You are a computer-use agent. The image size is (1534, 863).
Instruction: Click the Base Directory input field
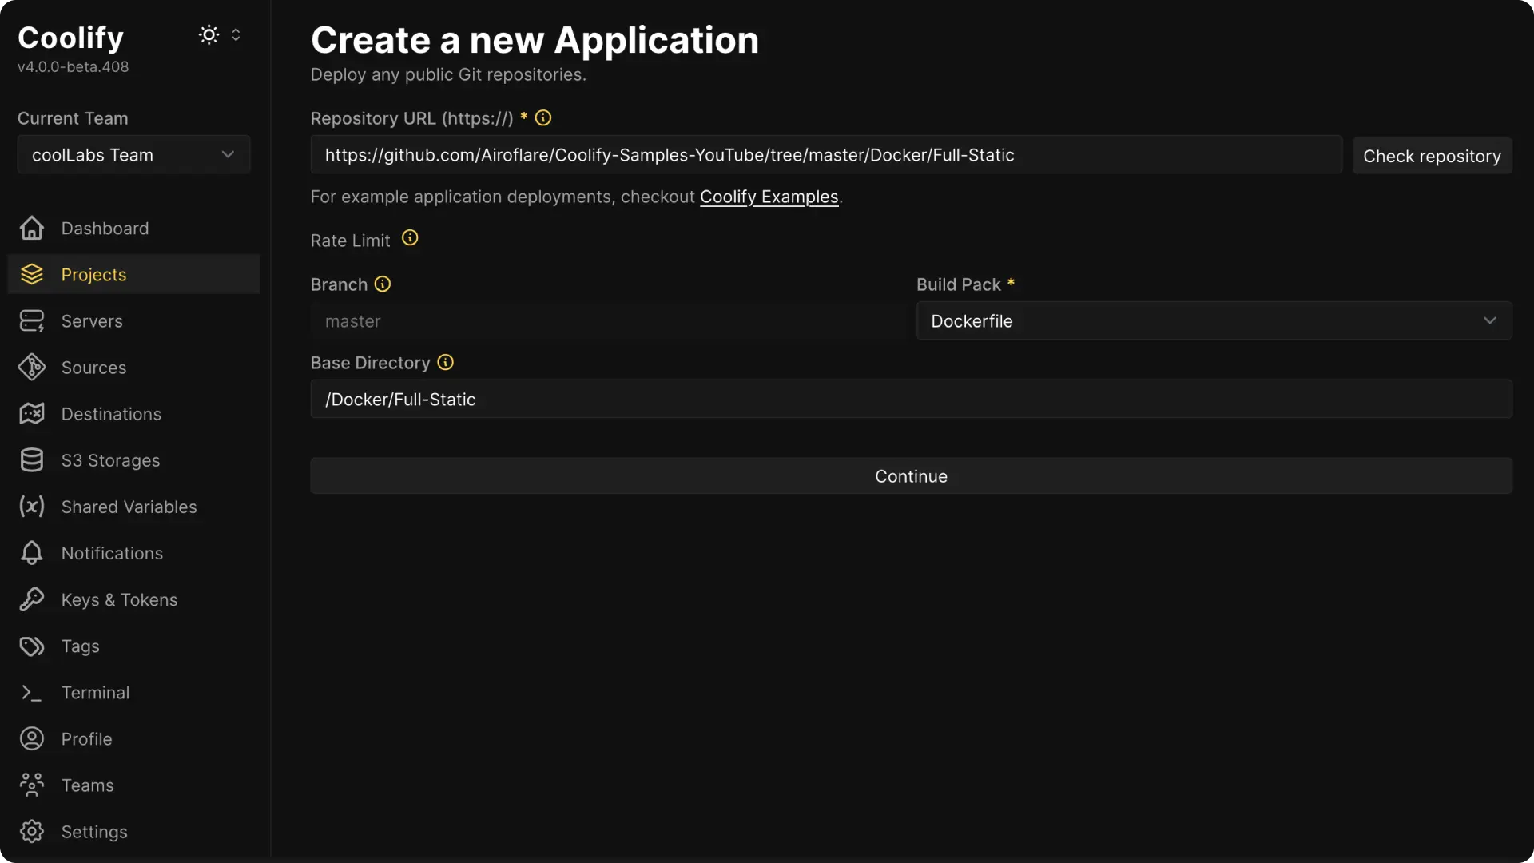click(911, 399)
